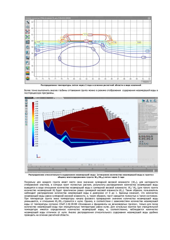170x240 pixels.
Task: Click the red-framed fit view icon
Action: click(x=27, y=32)
